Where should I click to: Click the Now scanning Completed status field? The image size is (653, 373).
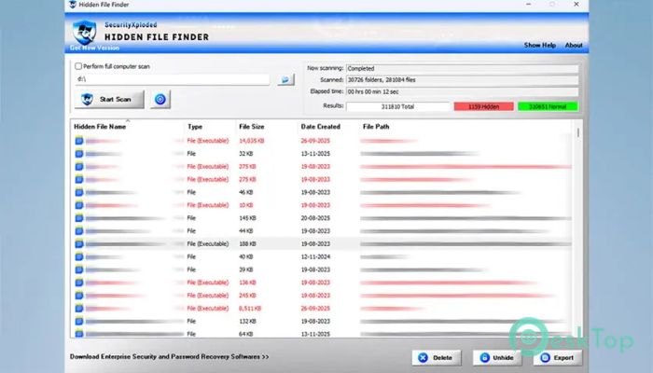coord(463,69)
